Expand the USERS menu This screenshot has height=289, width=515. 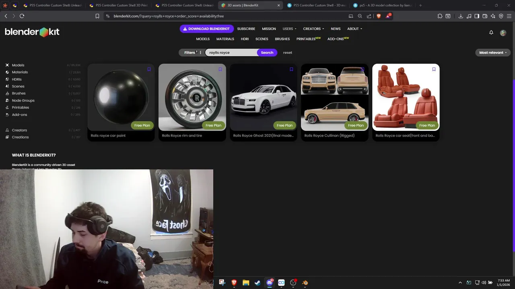289,29
